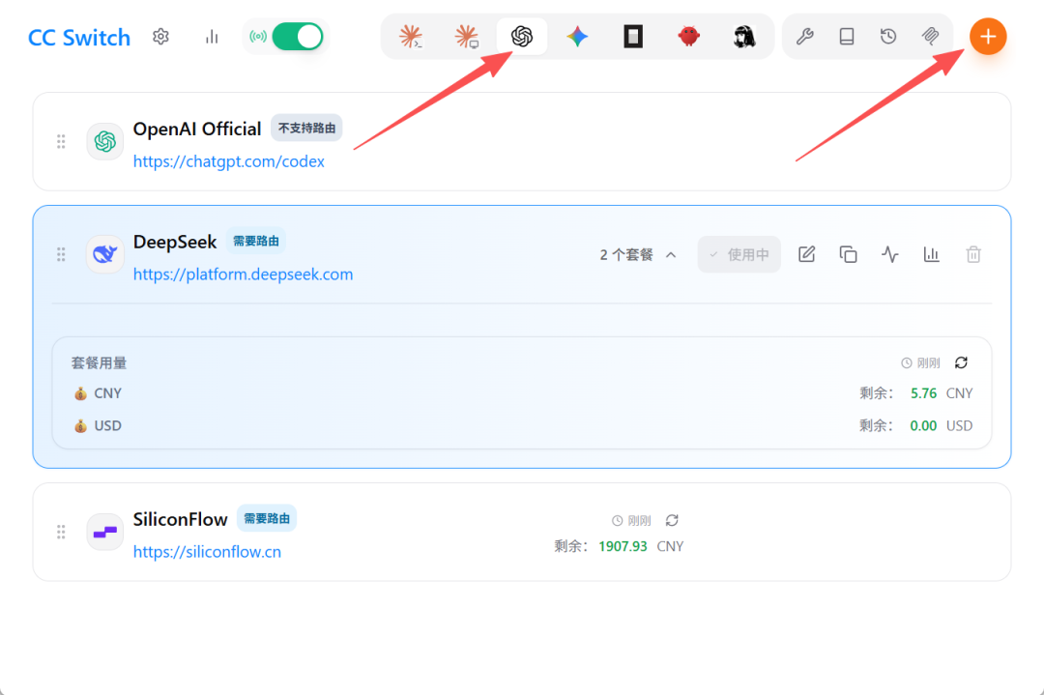Viewport: 1044px width, 695px height.
Task: Open the book prompts icon
Action: 846,36
